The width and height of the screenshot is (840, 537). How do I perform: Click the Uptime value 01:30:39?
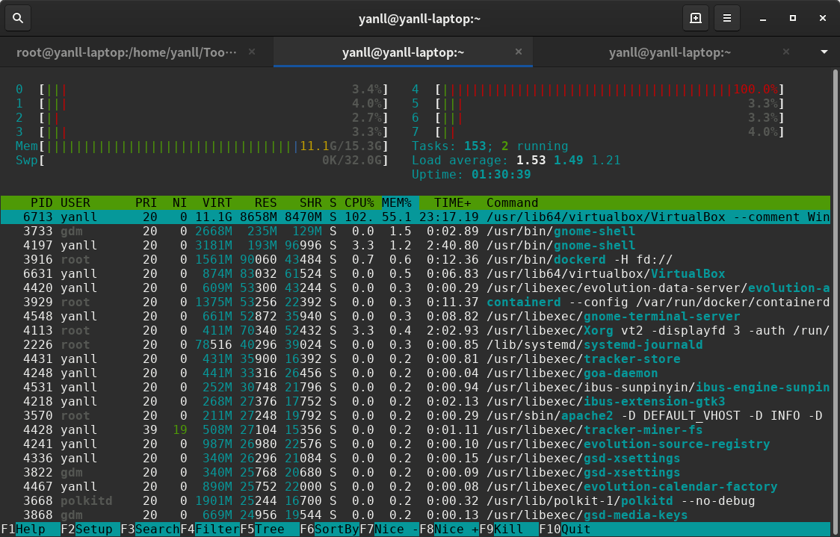coord(501,175)
